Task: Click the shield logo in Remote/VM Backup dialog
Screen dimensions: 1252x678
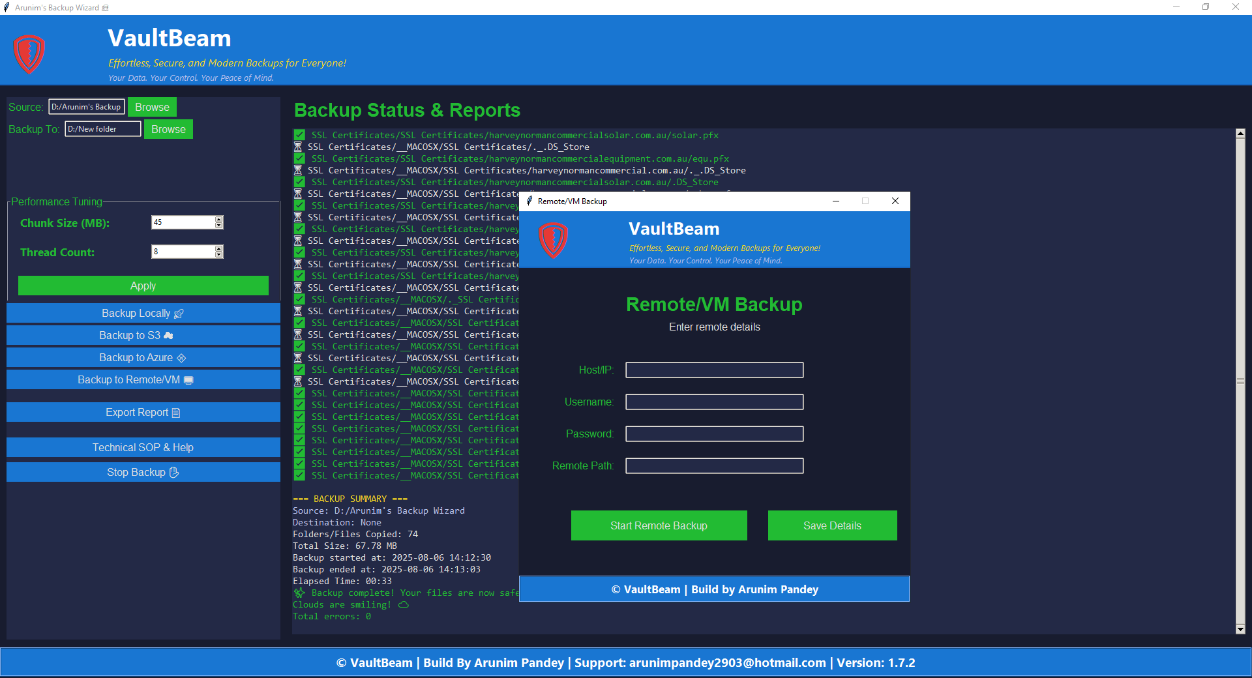Action: pyautogui.click(x=553, y=240)
